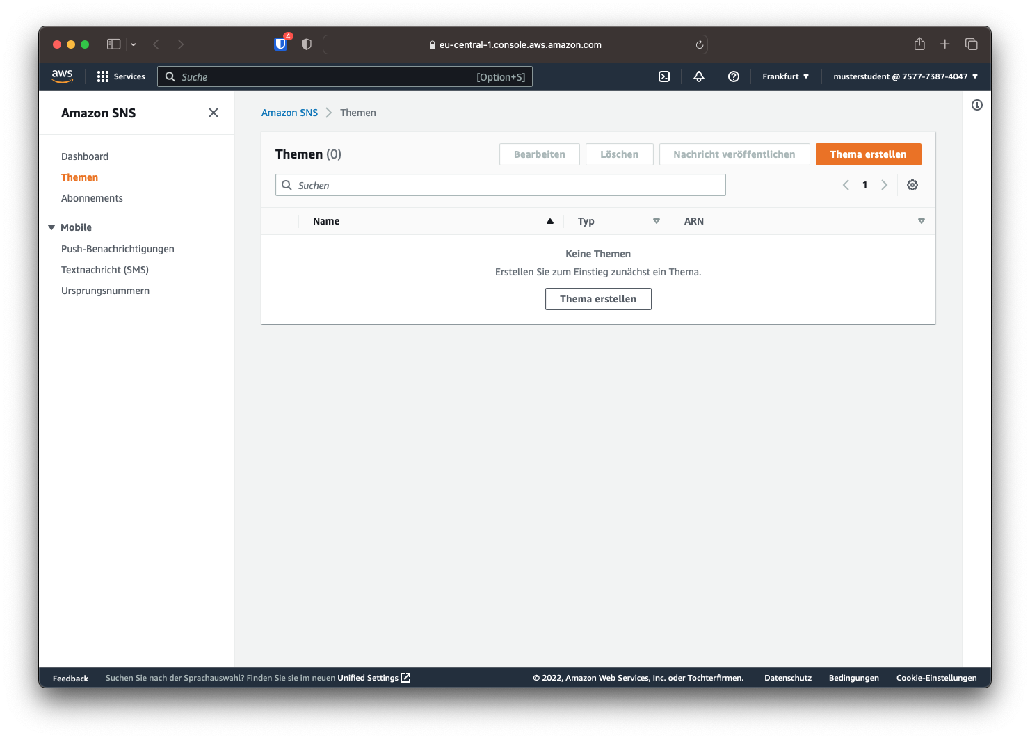
Task: Click the Themen breadcrumb text
Action: coord(358,113)
